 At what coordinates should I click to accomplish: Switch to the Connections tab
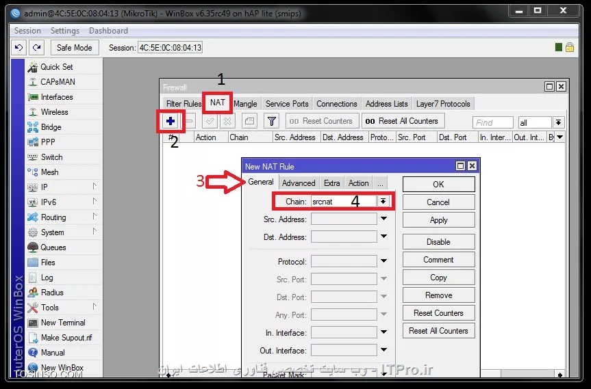point(336,104)
